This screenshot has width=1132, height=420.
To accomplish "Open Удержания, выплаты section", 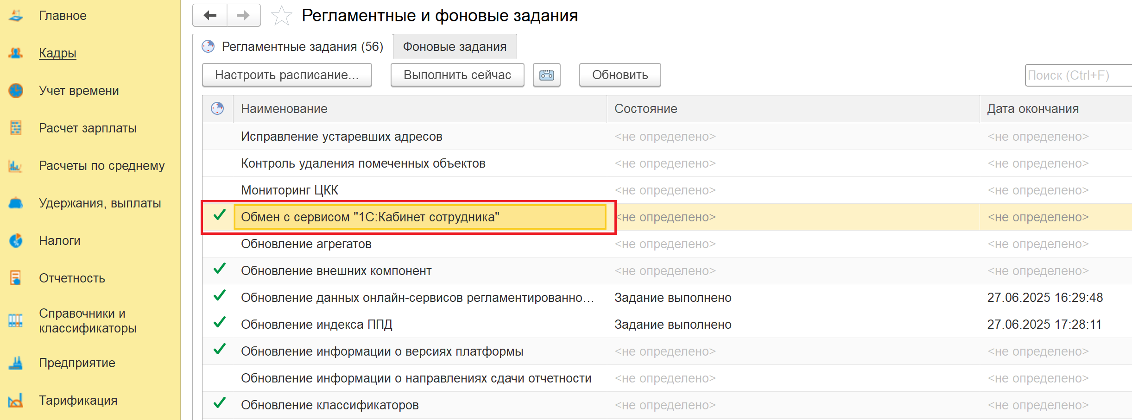I will (100, 203).
